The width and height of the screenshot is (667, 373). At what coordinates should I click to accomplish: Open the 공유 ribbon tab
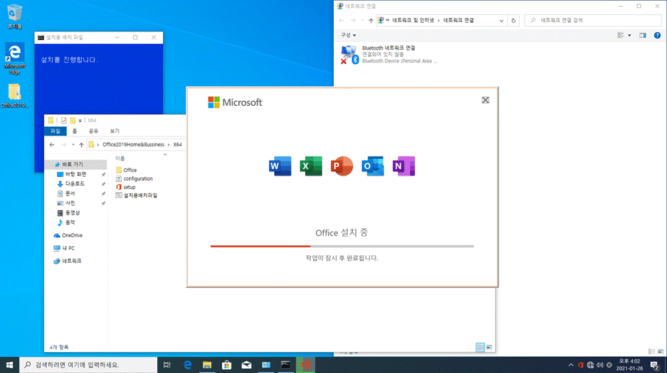coord(94,131)
